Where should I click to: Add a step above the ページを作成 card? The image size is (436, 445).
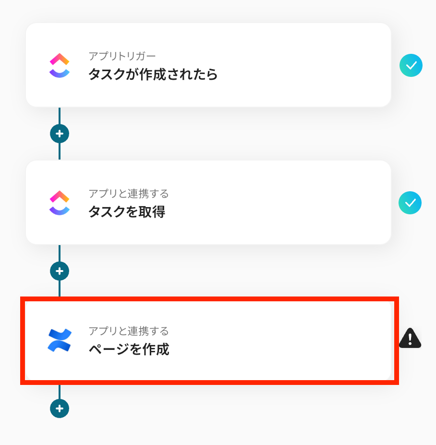(x=60, y=271)
